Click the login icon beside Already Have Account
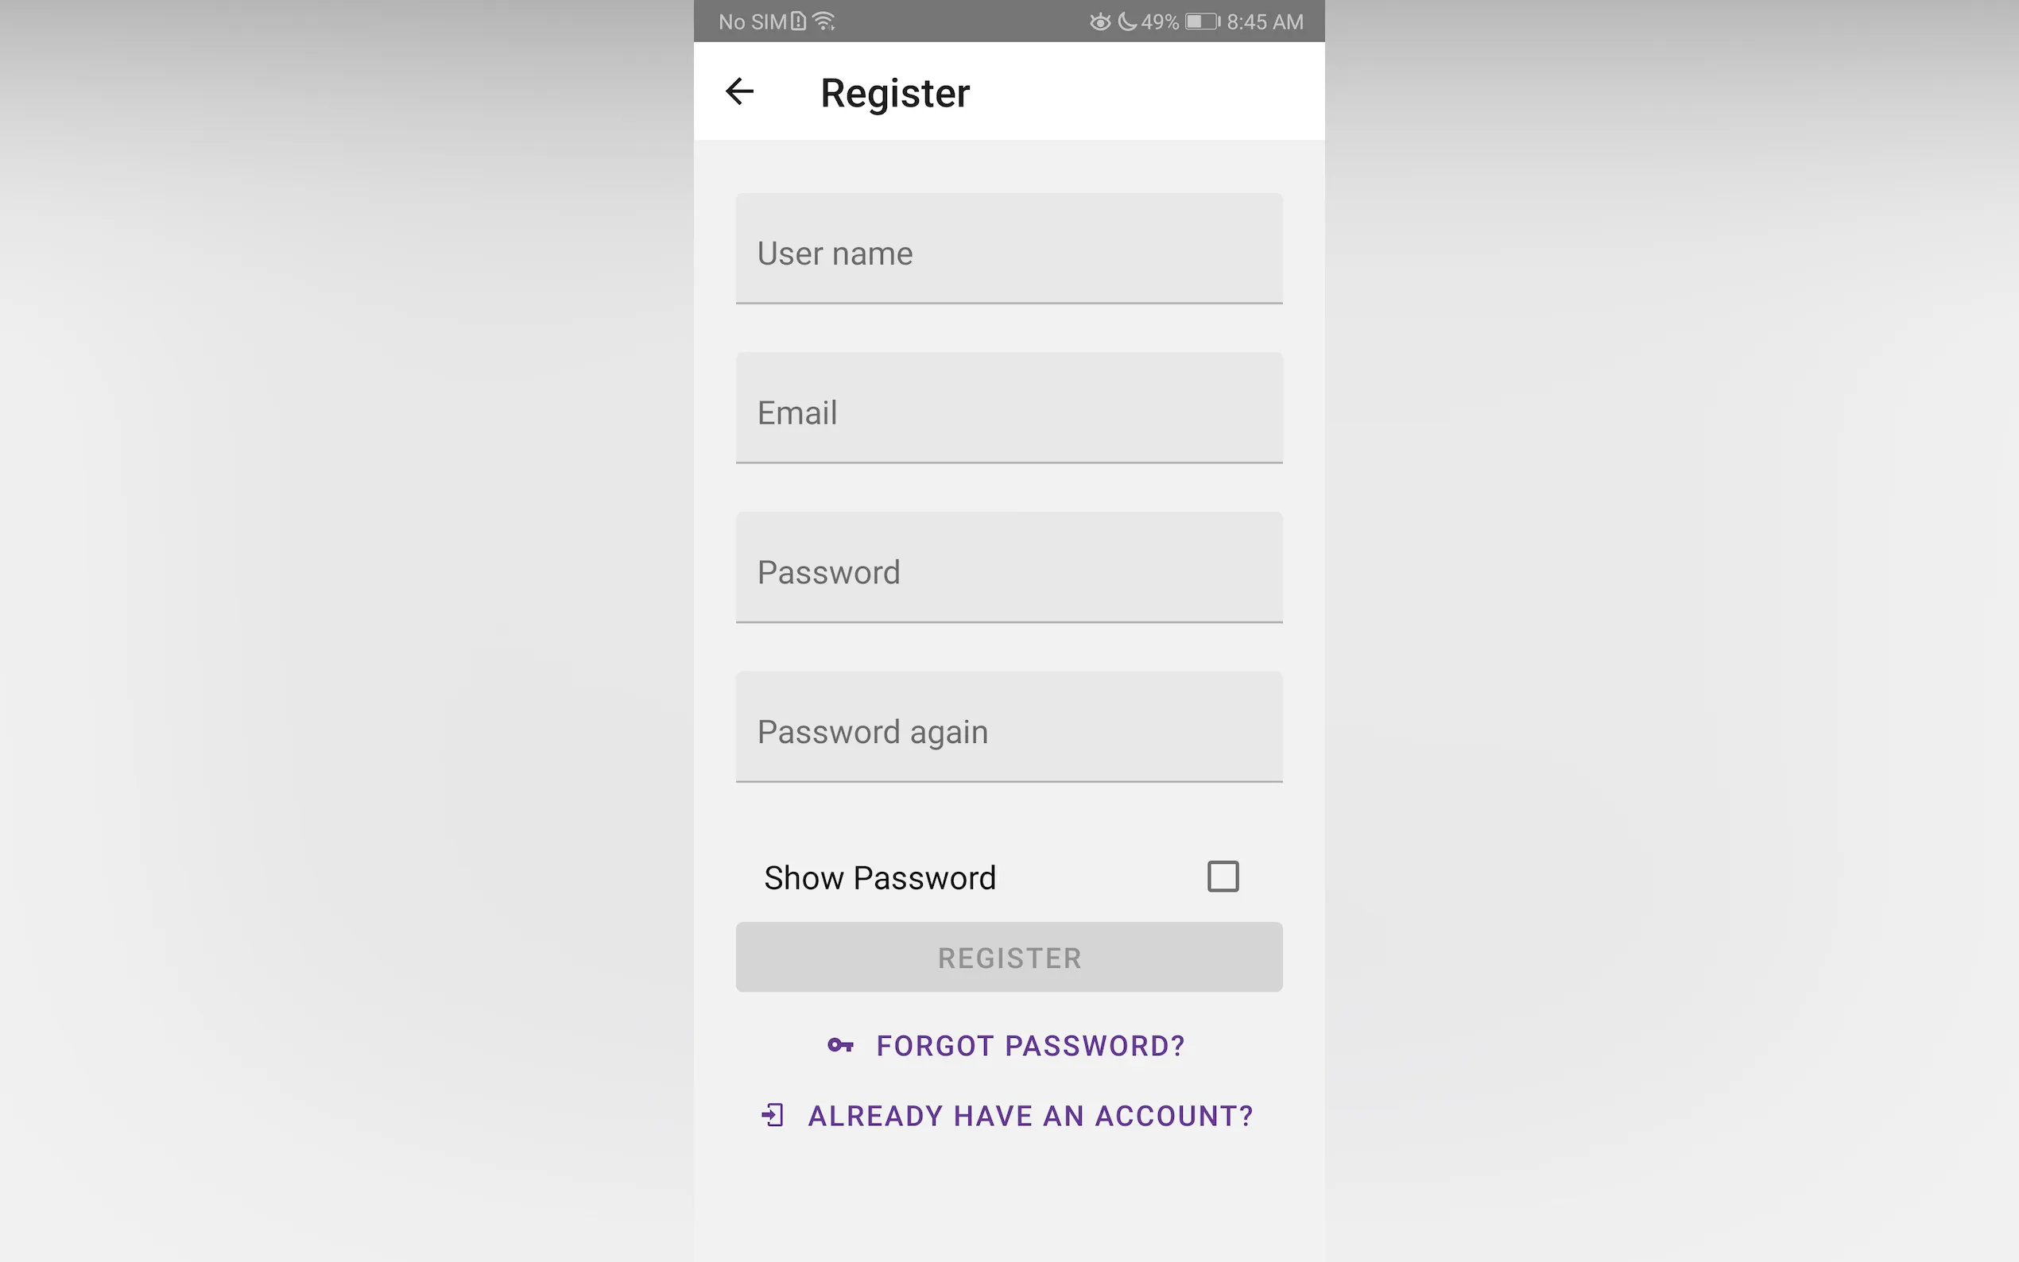This screenshot has width=2019, height=1262. (773, 1115)
